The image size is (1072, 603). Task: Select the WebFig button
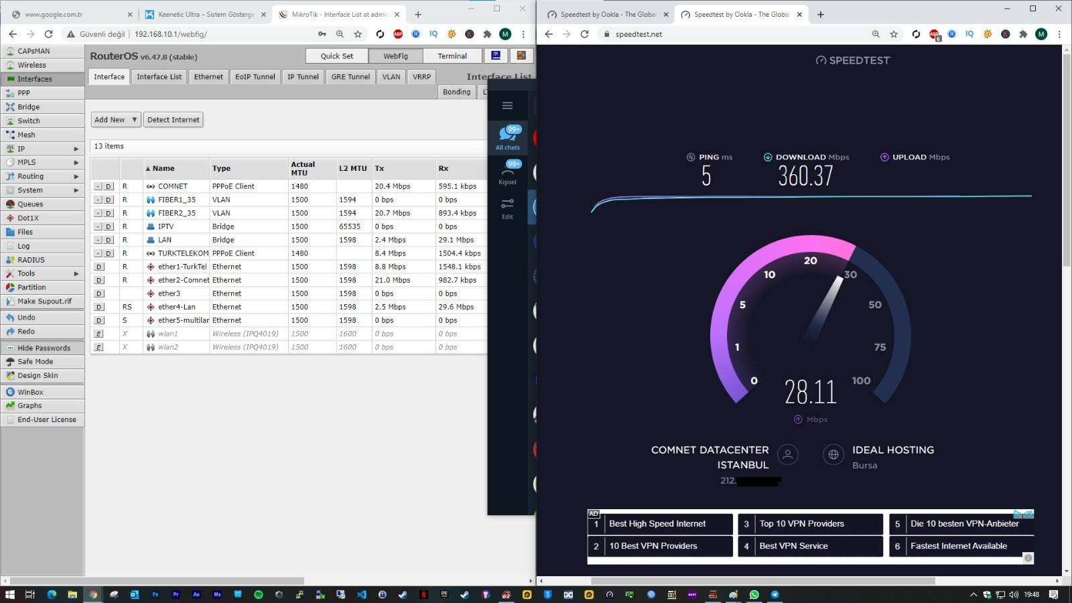pyautogui.click(x=395, y=56)
